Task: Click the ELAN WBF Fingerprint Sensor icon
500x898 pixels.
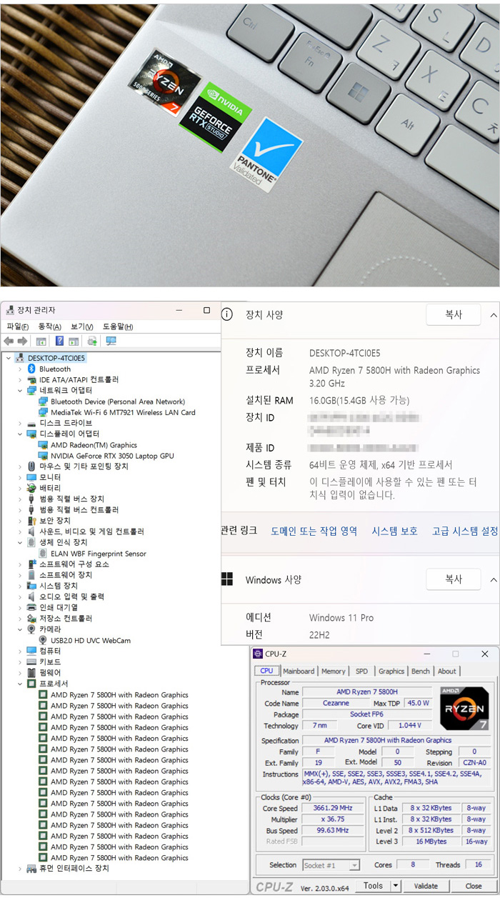Action: tap(44, 554)
